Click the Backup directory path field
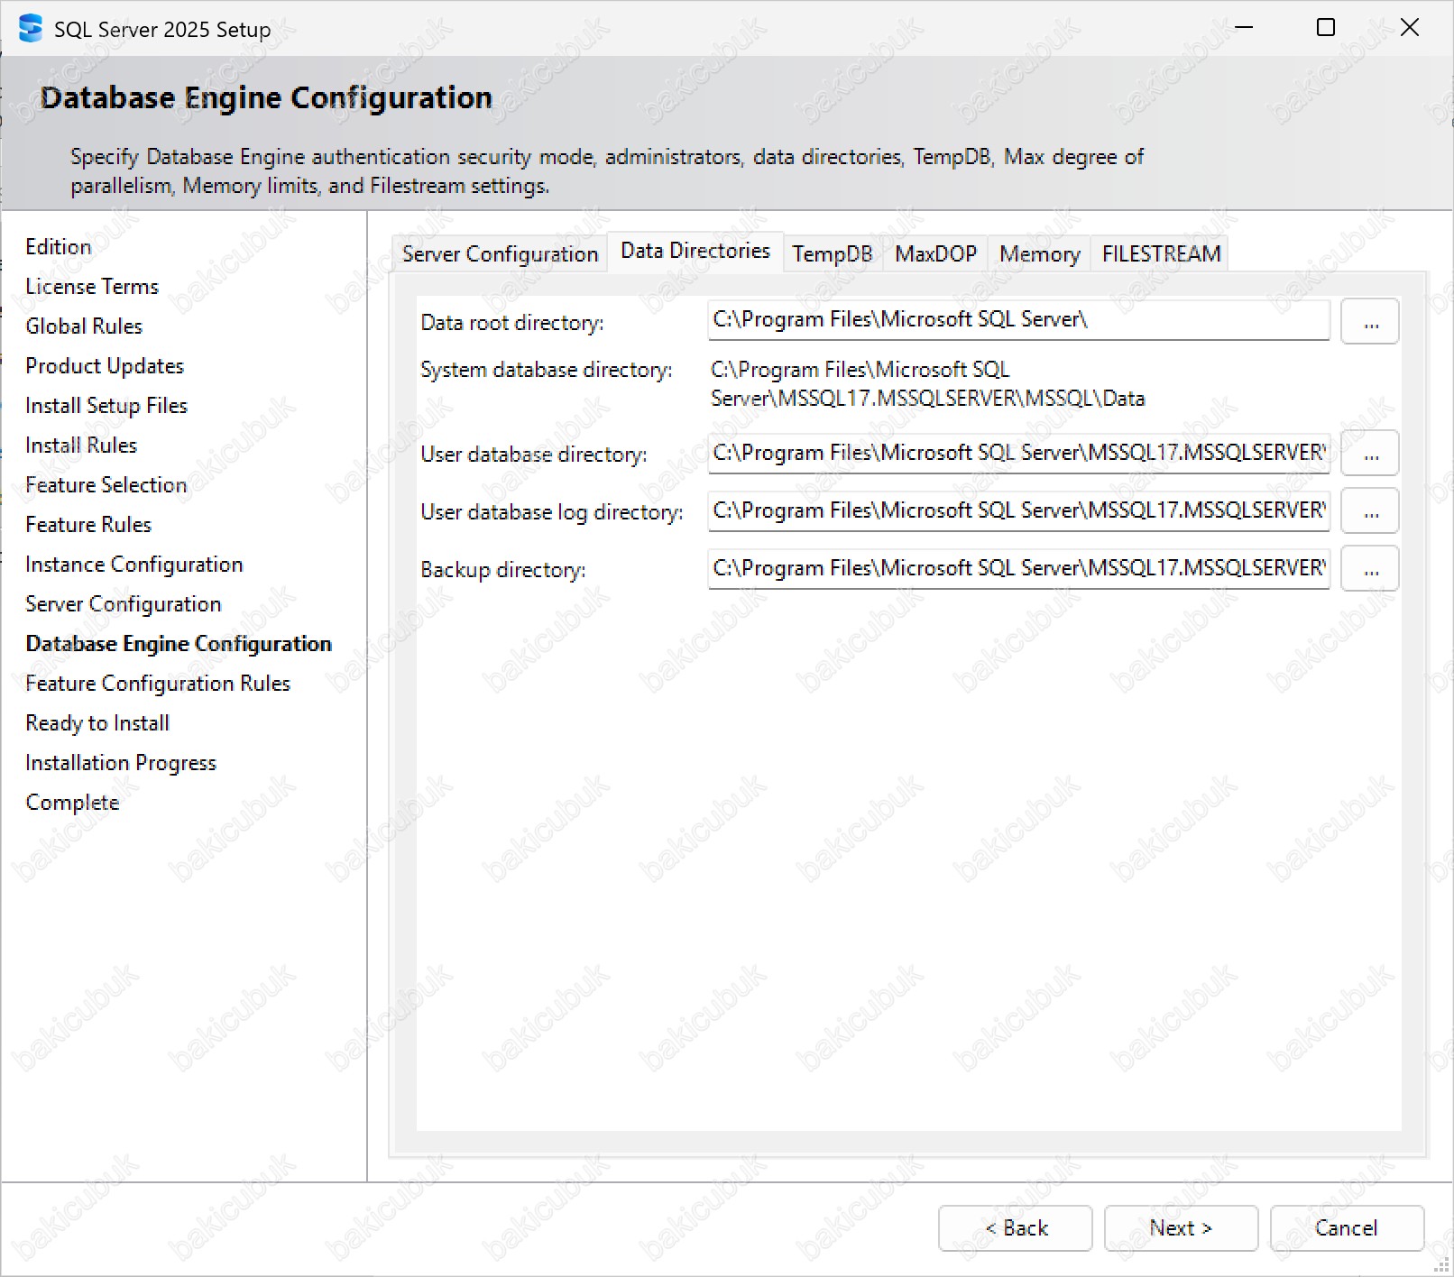This screenshot has width=1454, height=1277. point(1018,569)
